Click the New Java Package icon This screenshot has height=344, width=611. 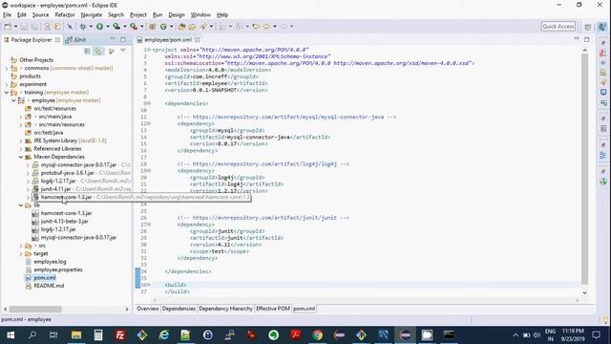pos(153,27)
